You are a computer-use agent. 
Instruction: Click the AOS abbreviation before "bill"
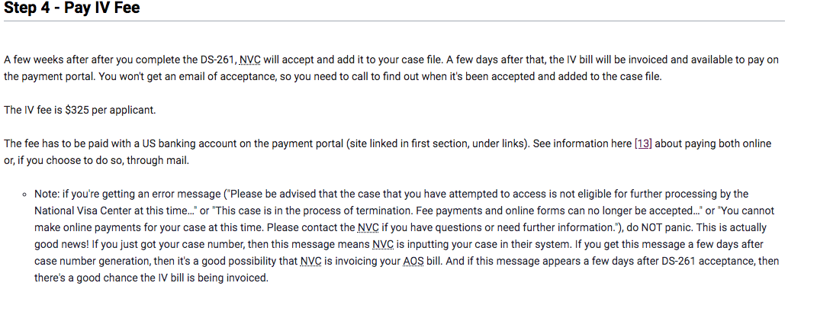pos(413,261)
